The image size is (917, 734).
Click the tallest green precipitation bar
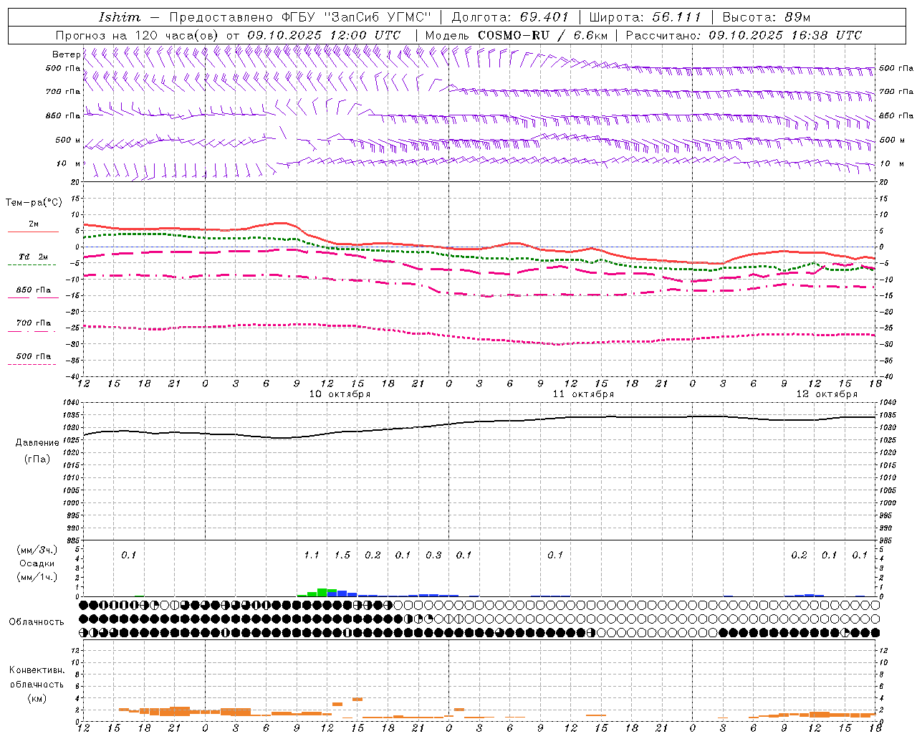point(322,592)
